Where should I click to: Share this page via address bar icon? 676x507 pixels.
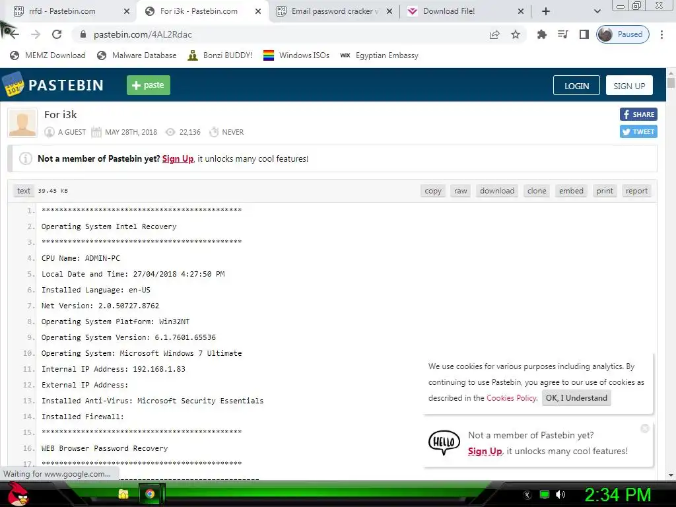coord(494,34)
